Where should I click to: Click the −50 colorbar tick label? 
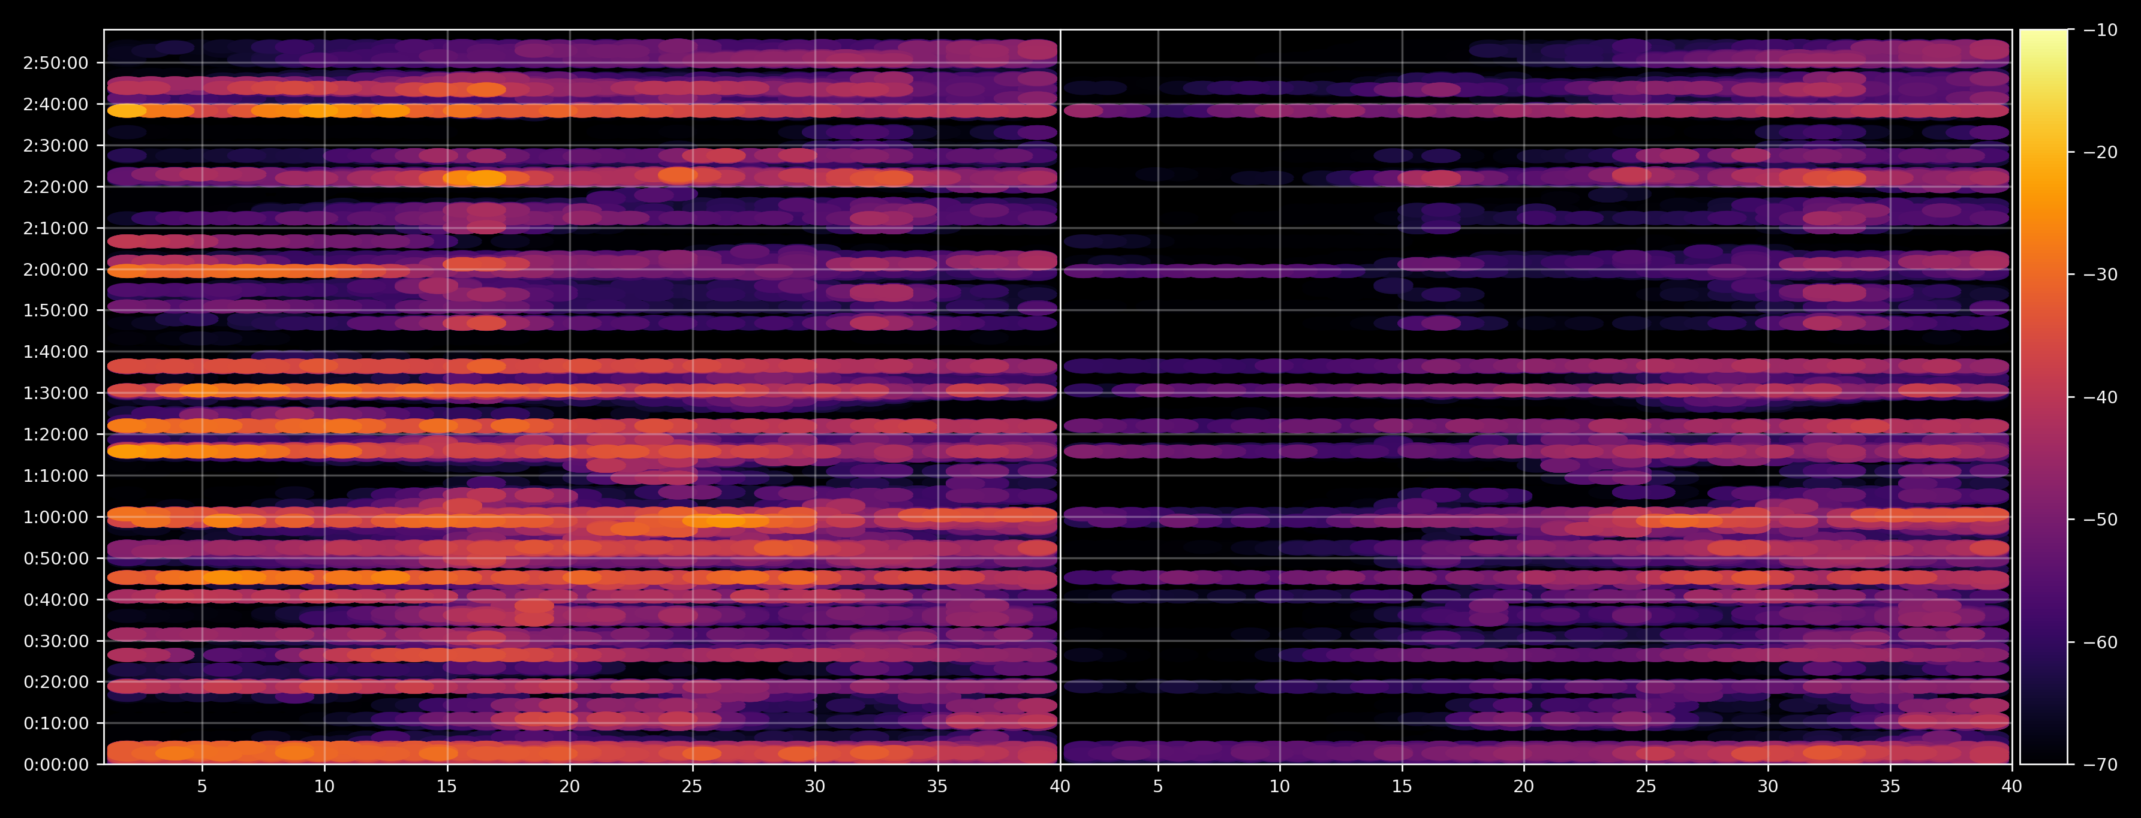pyautogui.click(x=2101, y=520)
